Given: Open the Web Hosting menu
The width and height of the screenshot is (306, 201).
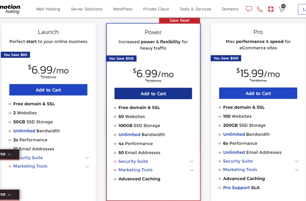Looking at the screenshot, I should coord(48,9).
